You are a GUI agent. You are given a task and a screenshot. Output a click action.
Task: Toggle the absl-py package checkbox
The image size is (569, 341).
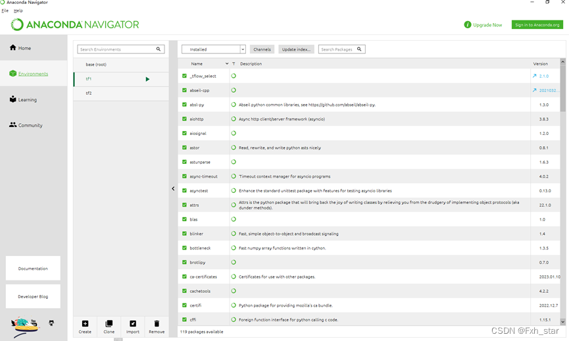(184, 105)
